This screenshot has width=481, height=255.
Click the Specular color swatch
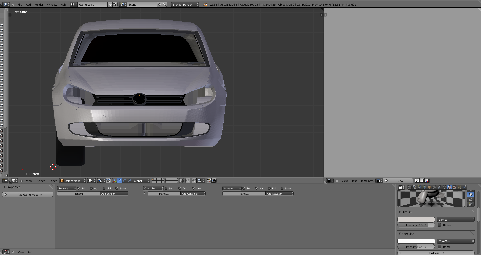pyautogui.click(x=416, y=241)
